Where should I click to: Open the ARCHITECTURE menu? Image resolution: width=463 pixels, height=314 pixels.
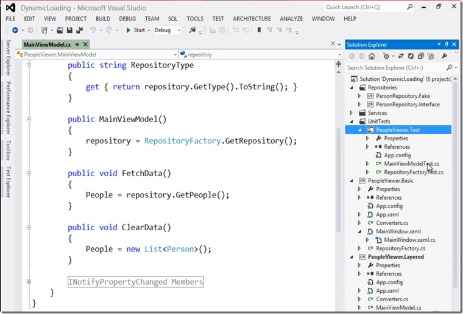252,19
